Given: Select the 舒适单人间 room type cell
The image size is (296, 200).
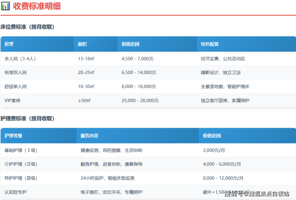Looking at the screenshot, I should pyautogui.click(x=16, y=86).
